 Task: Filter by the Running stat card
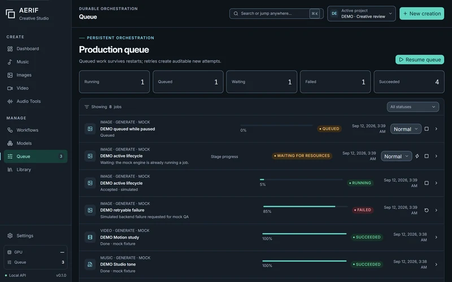pyautogui.click(x=115, y=82)
